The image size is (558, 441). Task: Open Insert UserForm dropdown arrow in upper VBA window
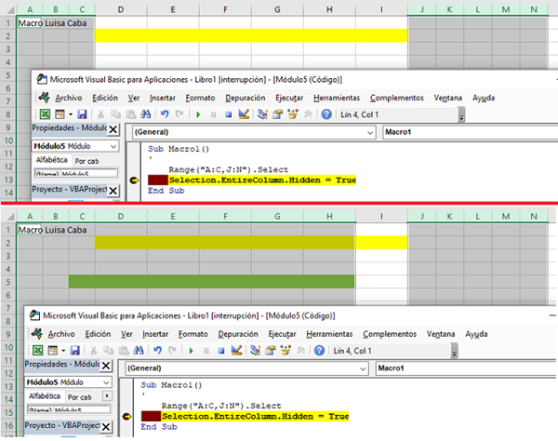pyautogui.click(x=71, y=114)
